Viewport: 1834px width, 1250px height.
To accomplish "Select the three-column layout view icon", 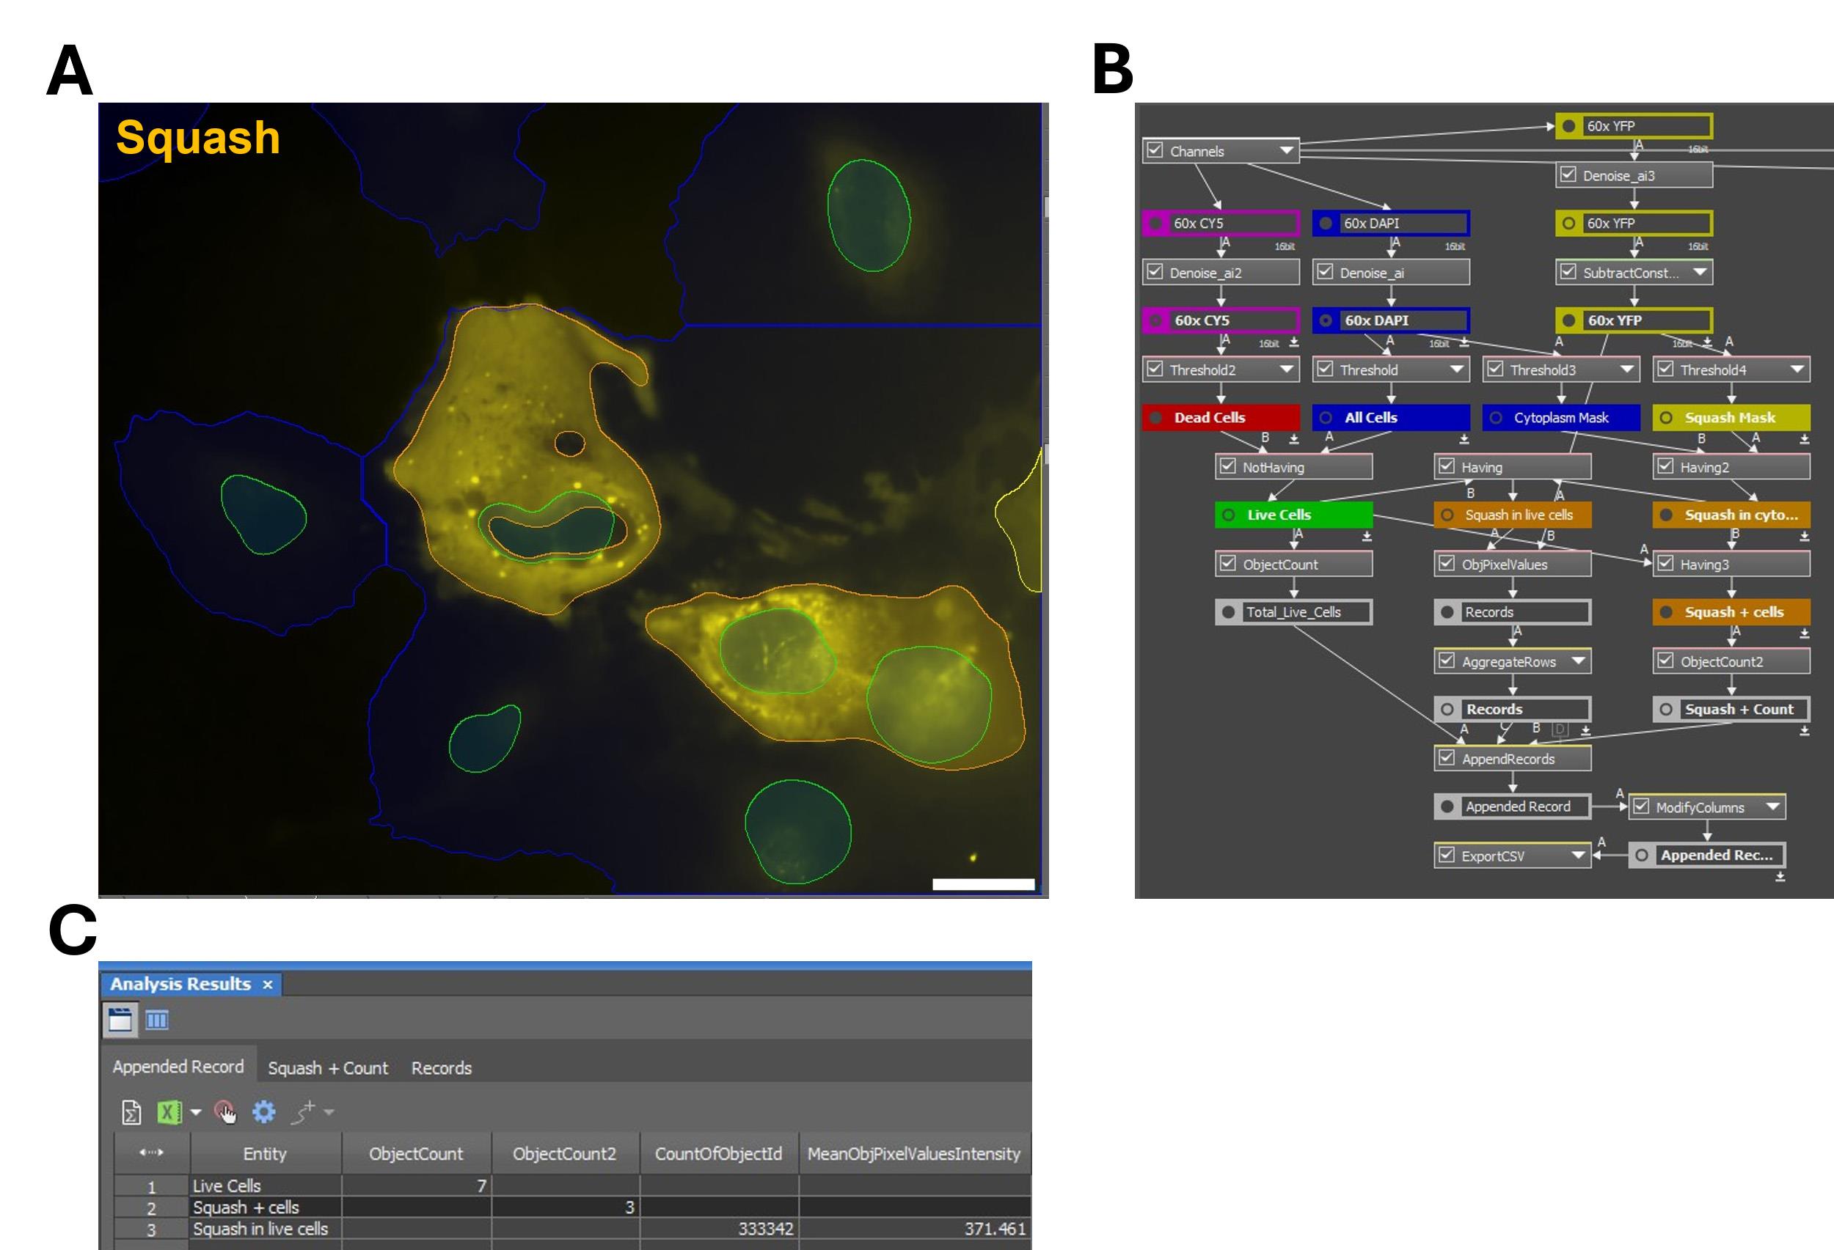I will tap(157, 1021).
